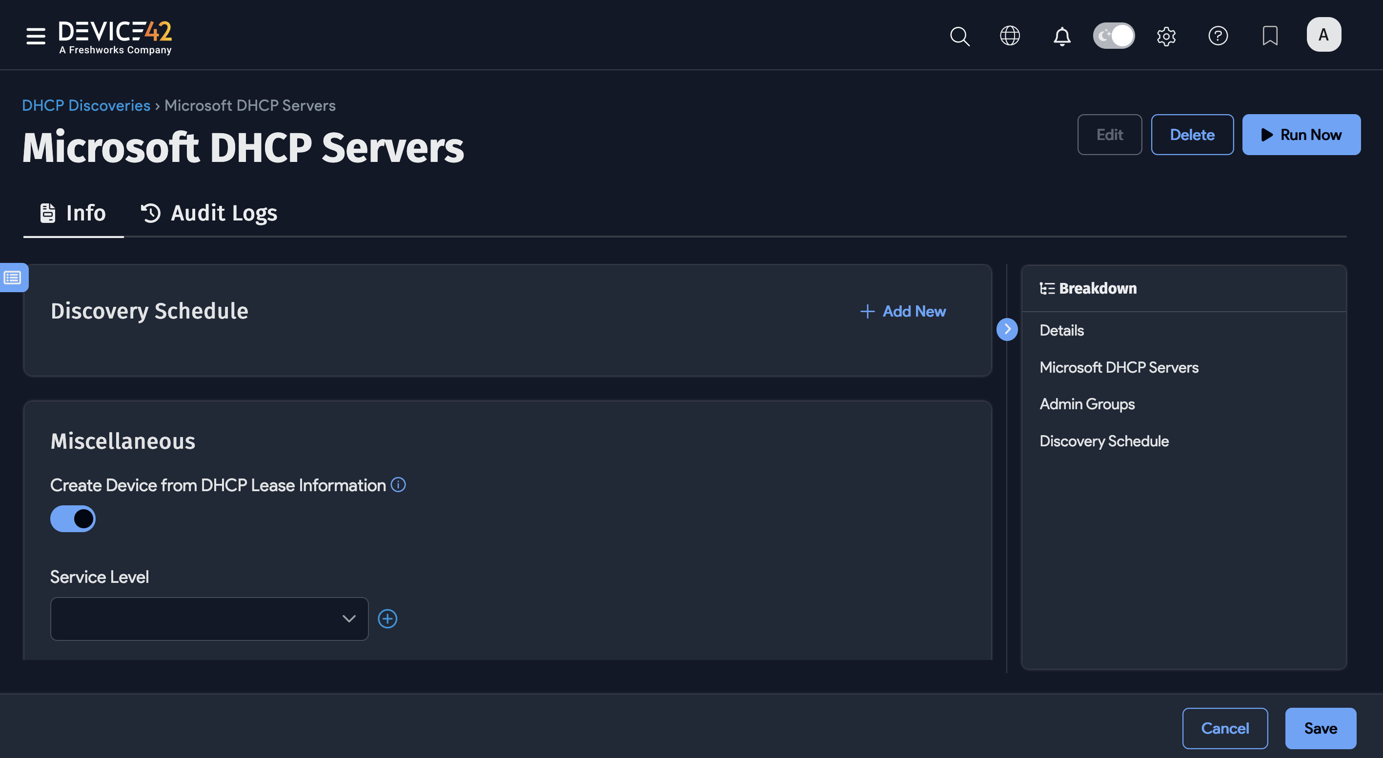
Task: Open the help question mark icon
Action: coord(1218,36)
